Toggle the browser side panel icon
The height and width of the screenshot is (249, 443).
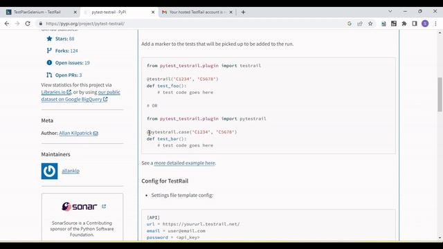[x=415, y=24]
